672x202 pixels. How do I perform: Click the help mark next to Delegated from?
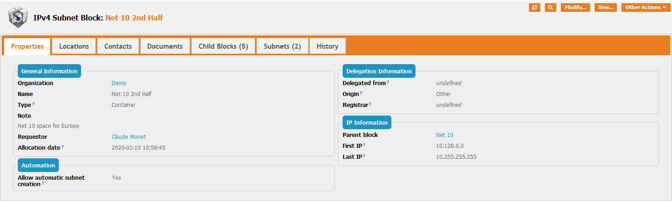click(x=388, y=82)
